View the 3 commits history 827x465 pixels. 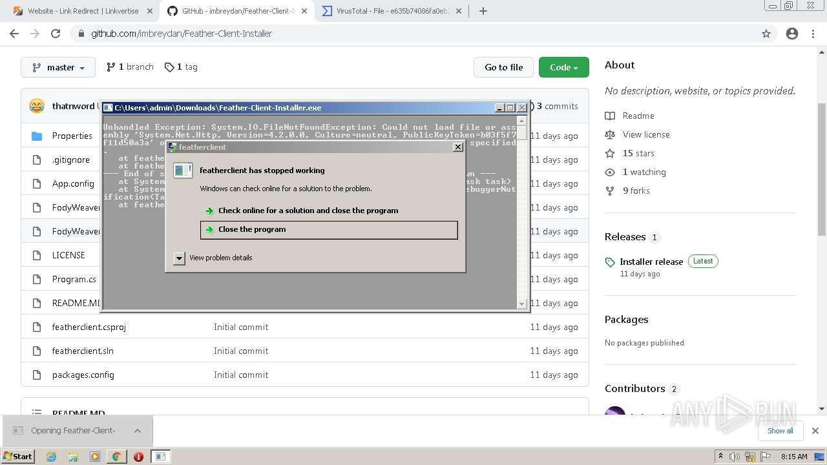pos(557,106)
